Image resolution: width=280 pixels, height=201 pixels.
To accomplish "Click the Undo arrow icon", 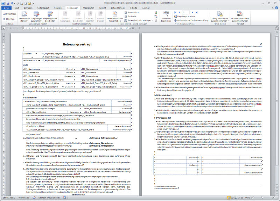I will (12, 3).
